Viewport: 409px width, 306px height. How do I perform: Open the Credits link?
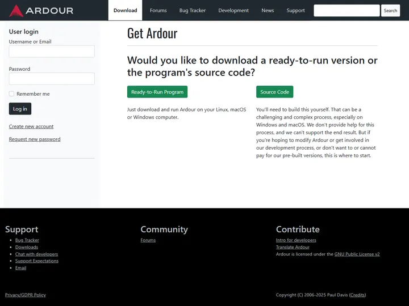coord(358,295)
